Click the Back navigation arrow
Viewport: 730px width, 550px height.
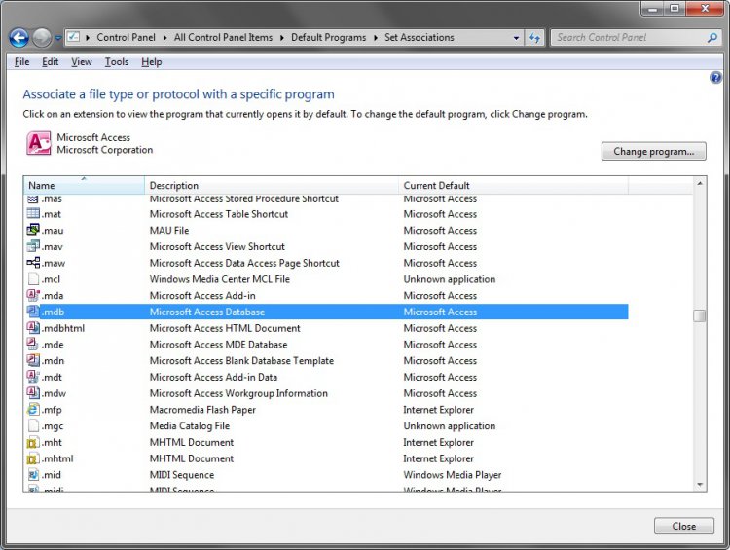coord(19,38)
